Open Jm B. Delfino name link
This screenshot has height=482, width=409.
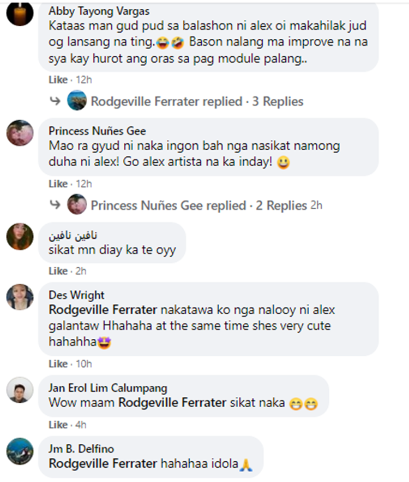coord(81,449)
